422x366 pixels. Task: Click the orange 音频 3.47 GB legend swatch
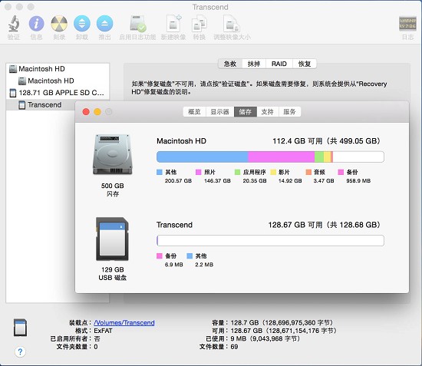click(x=308, y=172)
